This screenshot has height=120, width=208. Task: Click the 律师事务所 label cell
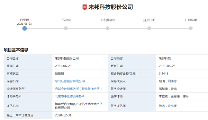coord(28,96)
